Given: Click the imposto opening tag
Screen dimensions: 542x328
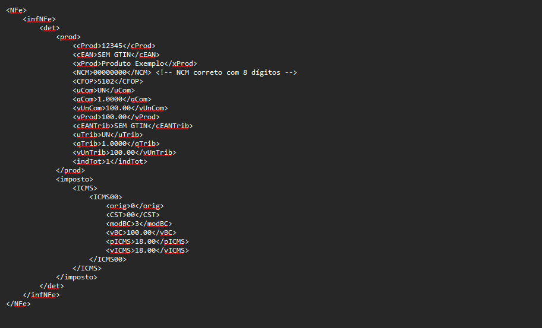Looking at the screenshot, I should click(75, 179).
